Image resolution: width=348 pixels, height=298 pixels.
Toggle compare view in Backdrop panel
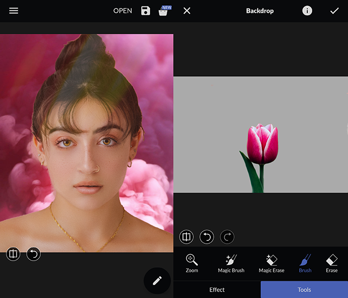(x=186, y=237)
